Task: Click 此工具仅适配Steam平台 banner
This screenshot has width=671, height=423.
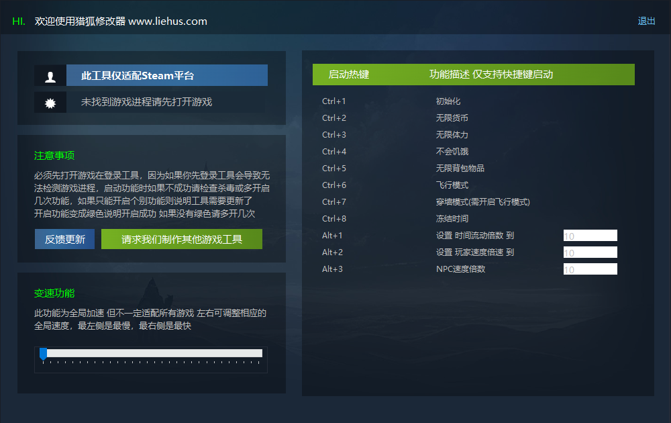Action: click(167, 75)
